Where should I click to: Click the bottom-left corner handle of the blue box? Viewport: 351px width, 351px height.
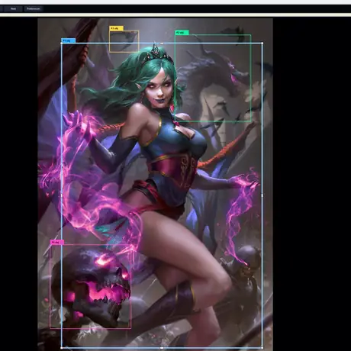tap(62, 348)
